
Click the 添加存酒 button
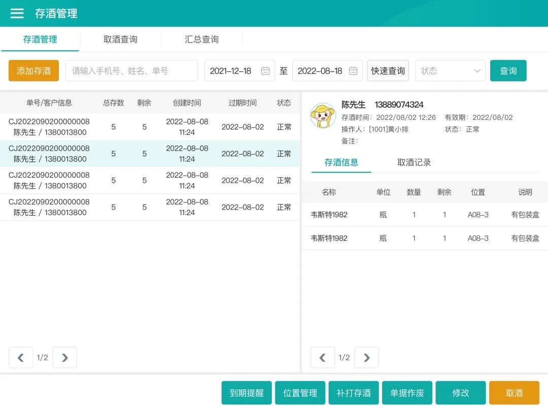(x=33, y=71)
